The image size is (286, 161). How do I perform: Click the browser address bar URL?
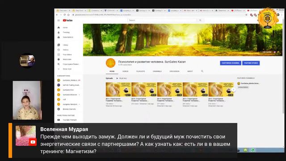[x=103, y=15]
